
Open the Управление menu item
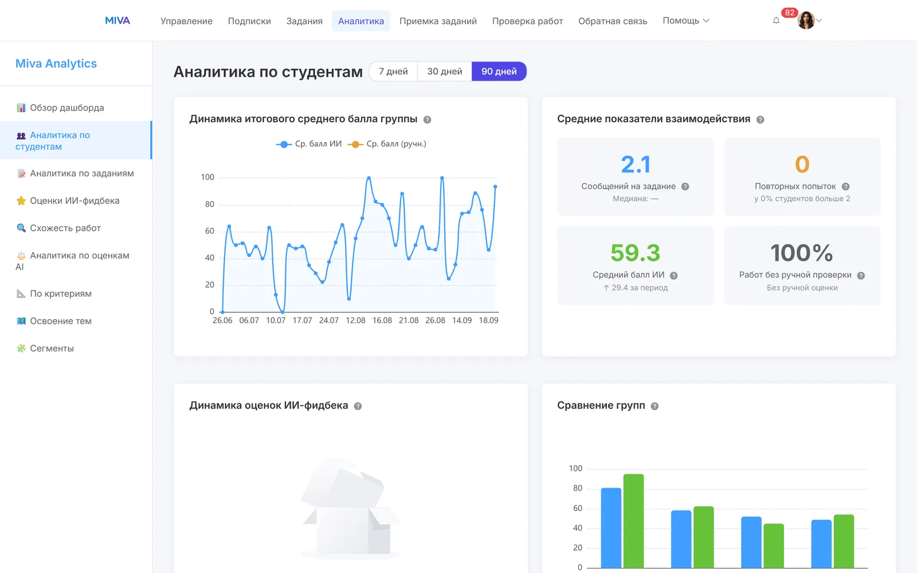coord(186,21)
